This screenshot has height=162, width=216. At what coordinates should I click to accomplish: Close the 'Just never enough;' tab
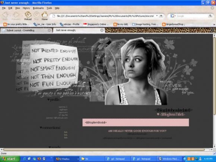pos(102,30)
